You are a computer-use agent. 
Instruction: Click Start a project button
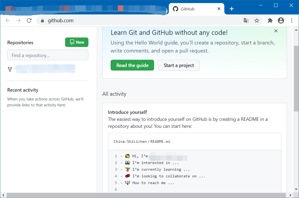click(179, 65)
